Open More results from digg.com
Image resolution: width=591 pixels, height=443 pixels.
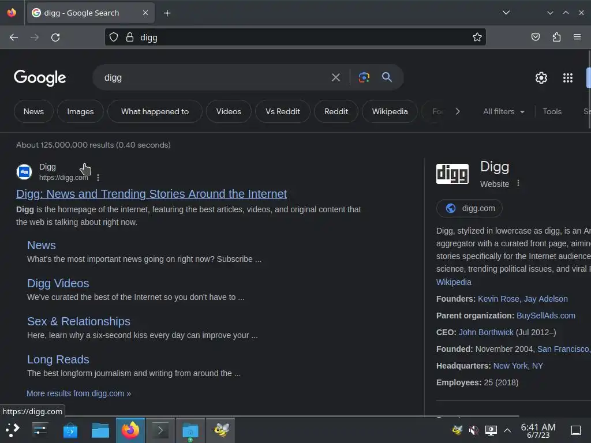pos(78,393)
